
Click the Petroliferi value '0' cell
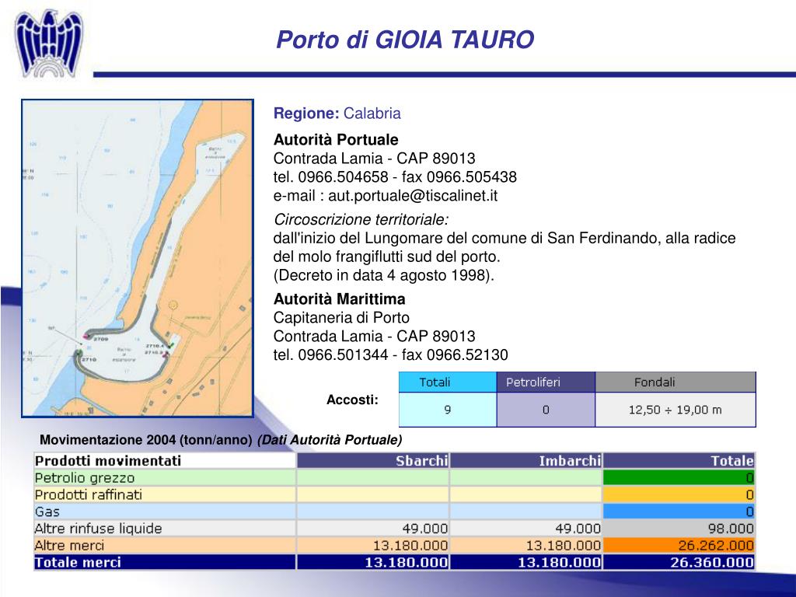(546, 410)
